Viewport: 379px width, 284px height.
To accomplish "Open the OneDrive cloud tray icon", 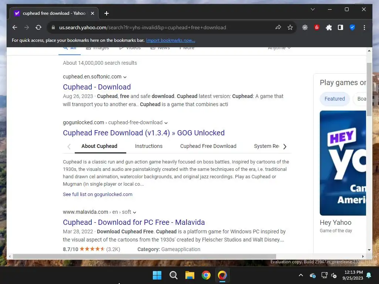I will click(x=312, y=275).
